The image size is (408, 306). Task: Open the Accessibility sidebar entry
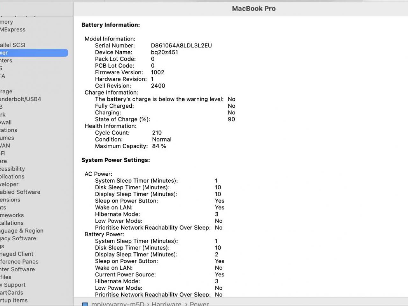coord(12,169)
